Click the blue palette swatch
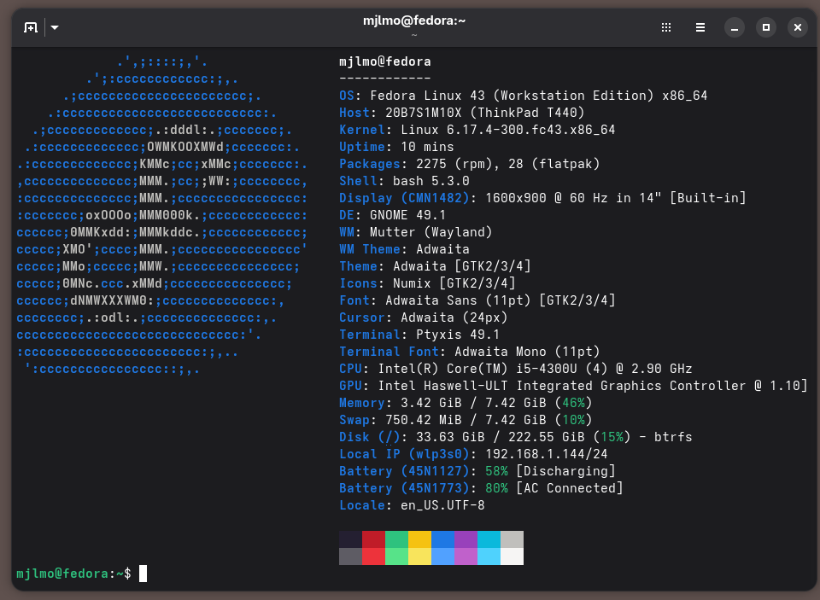Screen dimensions: 820x600 tap(442, 539)
